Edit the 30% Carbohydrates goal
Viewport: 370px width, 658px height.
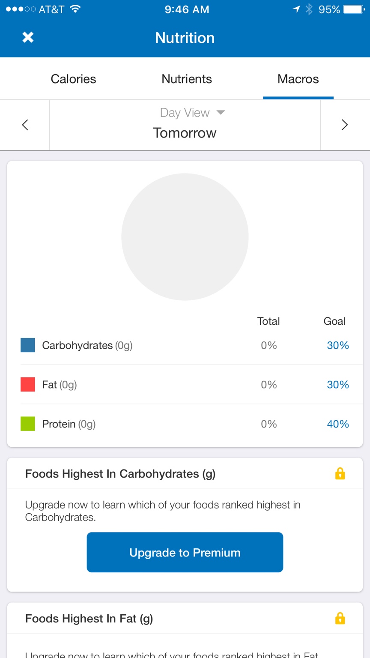(338, 345)
